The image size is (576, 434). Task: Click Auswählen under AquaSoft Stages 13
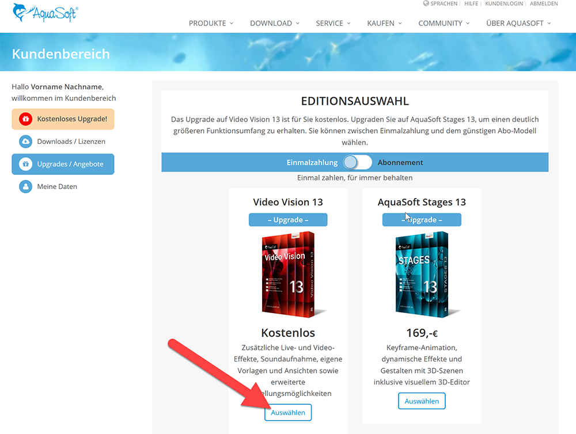422,401
